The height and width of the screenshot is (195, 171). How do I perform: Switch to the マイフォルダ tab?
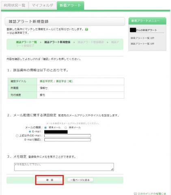coord(43,5)
